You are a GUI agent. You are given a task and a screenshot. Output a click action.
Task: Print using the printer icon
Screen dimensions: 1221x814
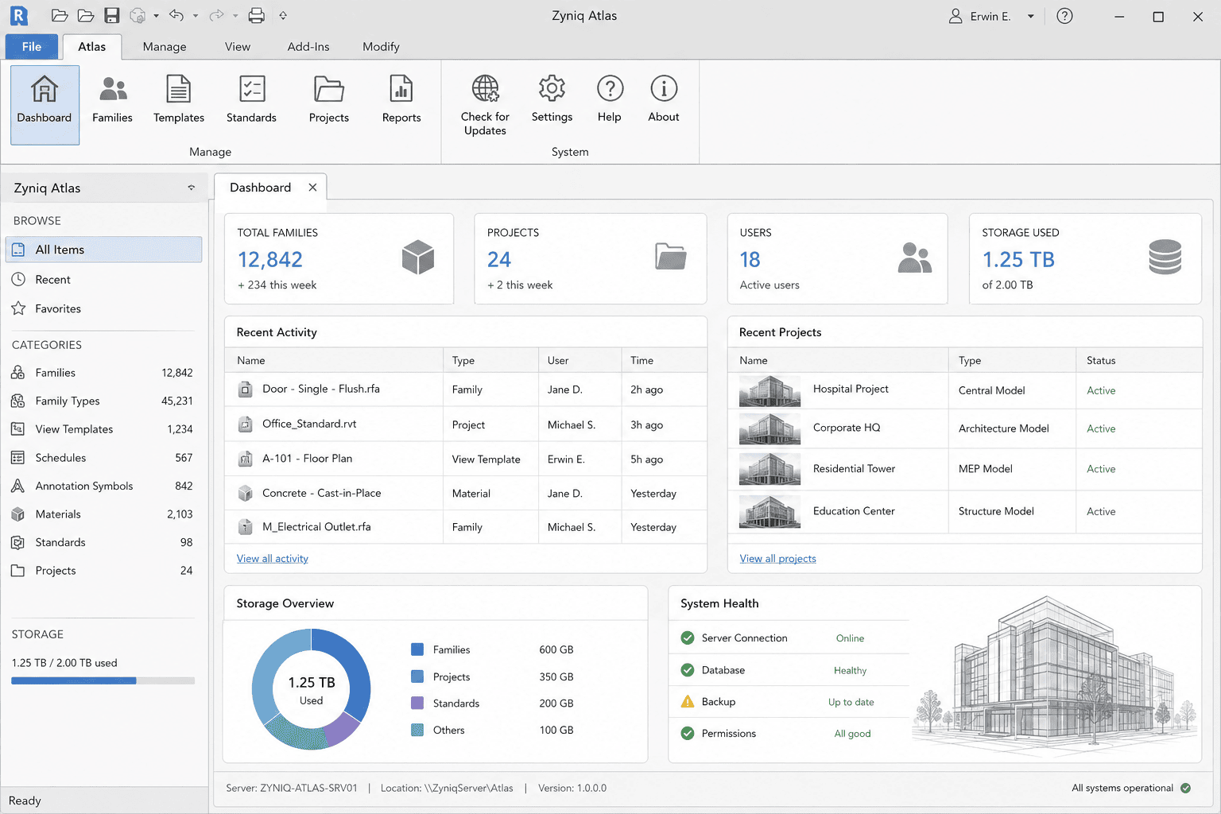pyautogui.click(x=256, y=16)
